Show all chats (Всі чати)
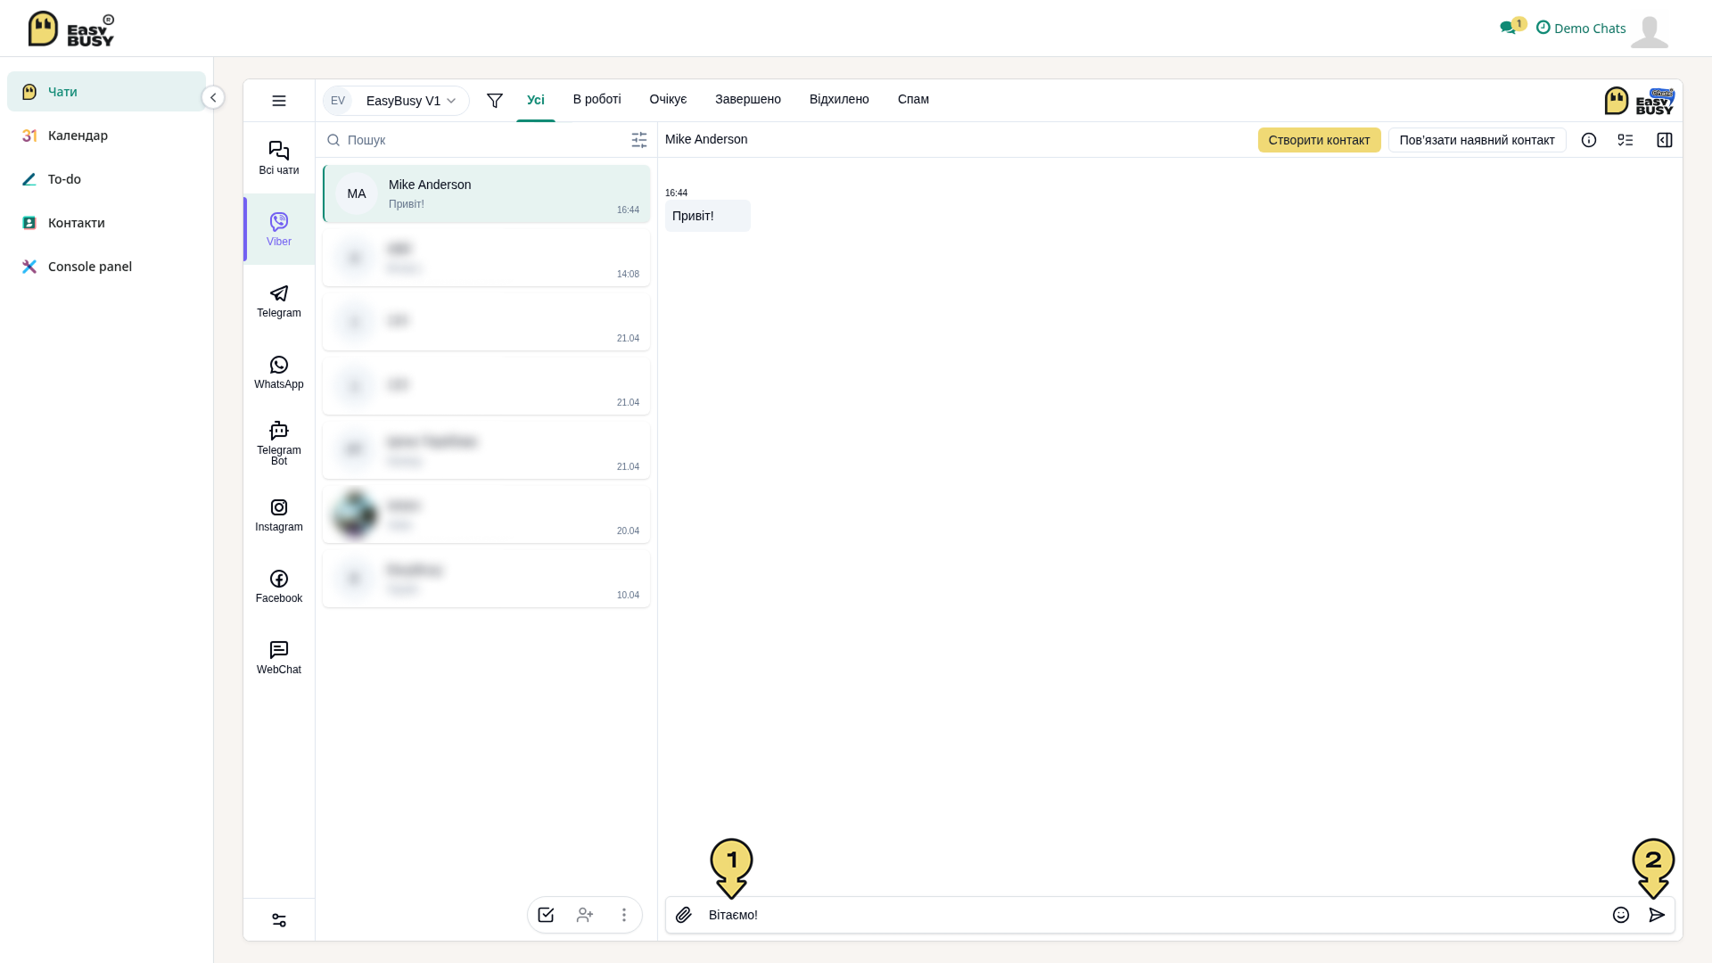The width and height of the screenshot is (1712, 963). [279, 158]
